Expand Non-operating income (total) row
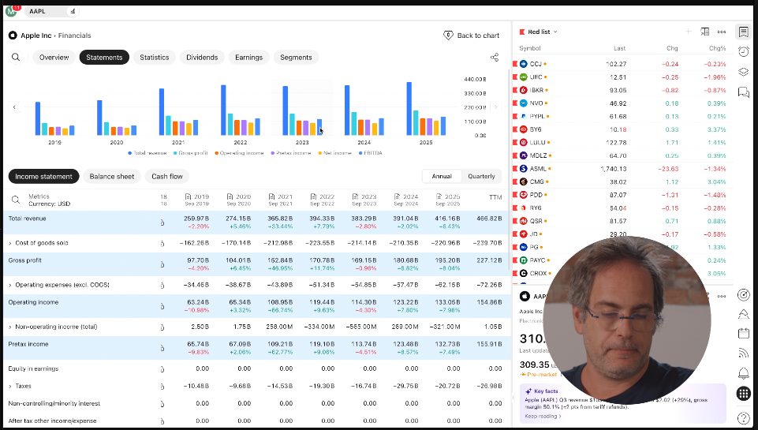Screen dimensions: 758x430 (10, 327)
